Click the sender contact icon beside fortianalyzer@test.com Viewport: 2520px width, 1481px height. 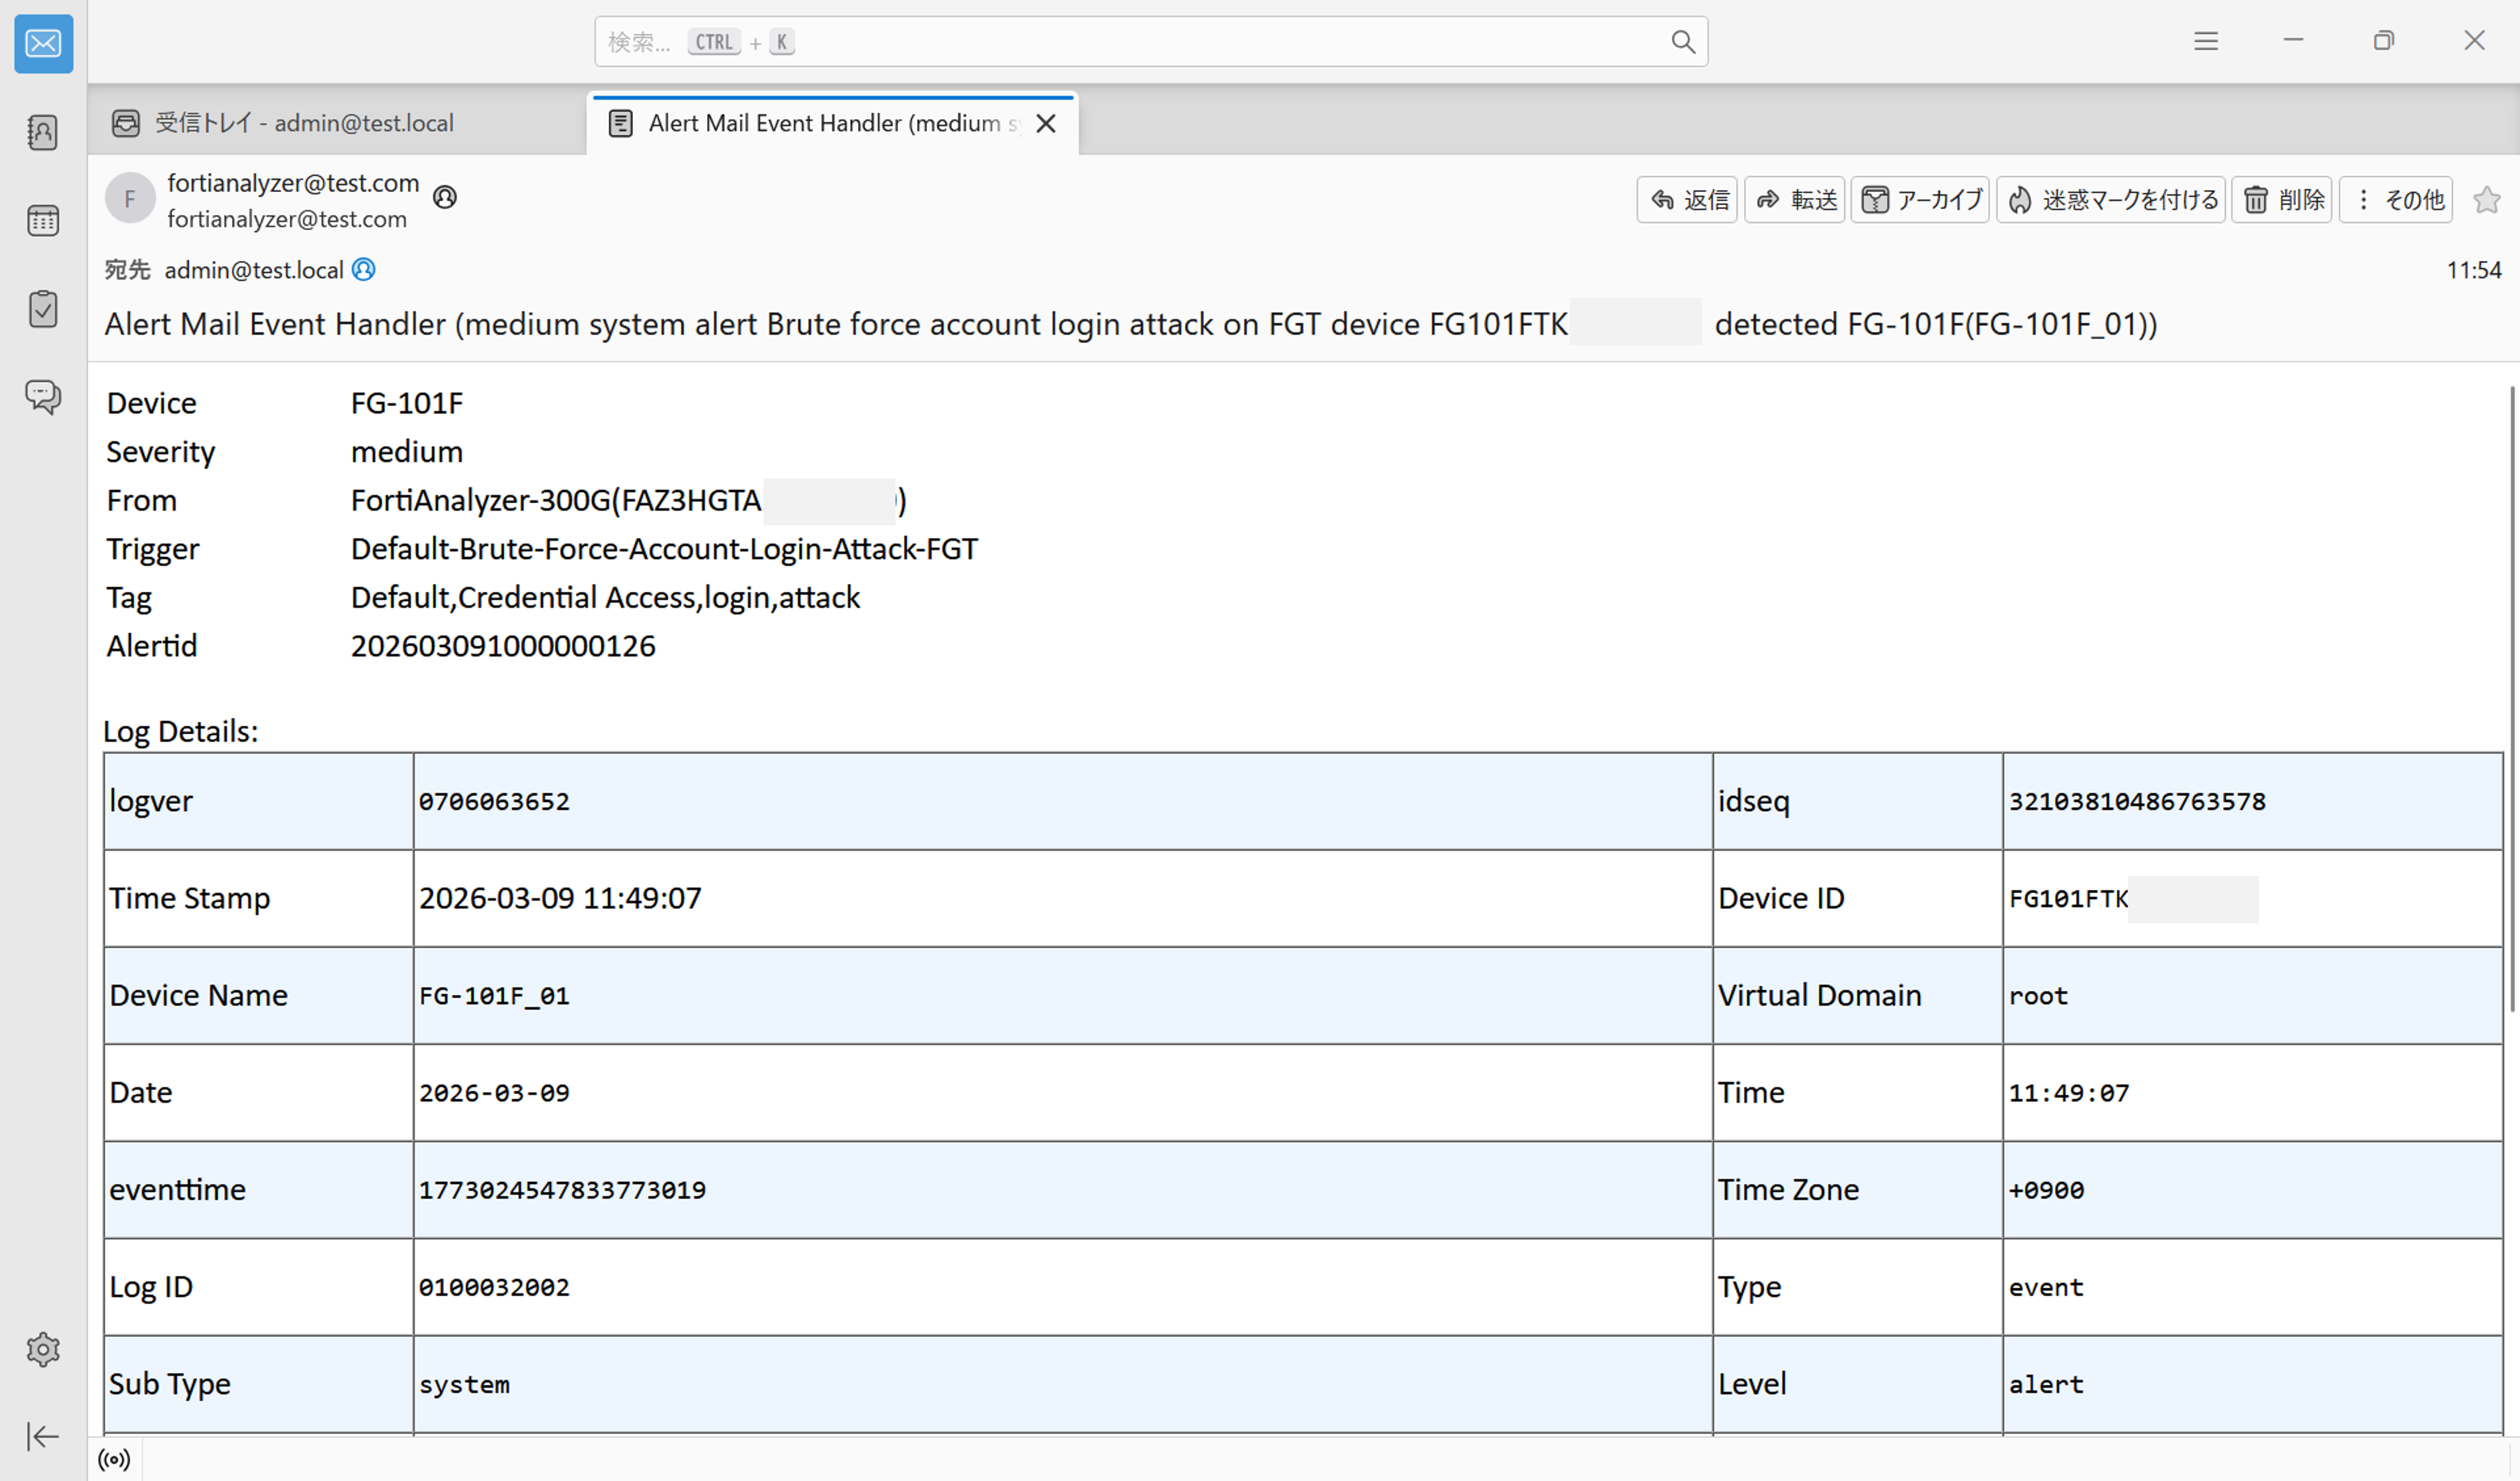click(x=445, y=197)
